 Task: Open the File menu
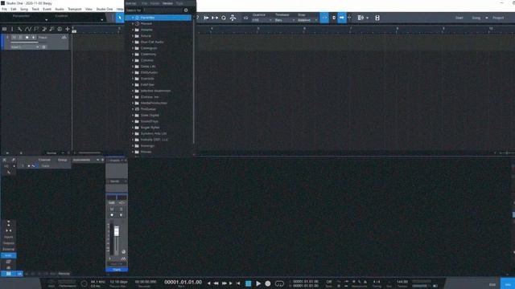(4, 9)
